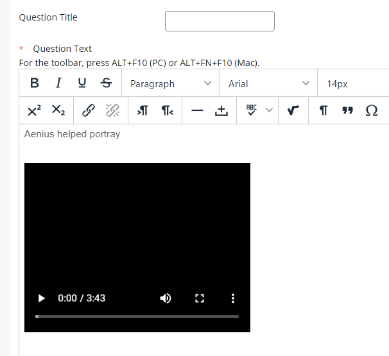Viewport: 389px width, 356px height.
Task: Play the embedded video
Action: 42,298
